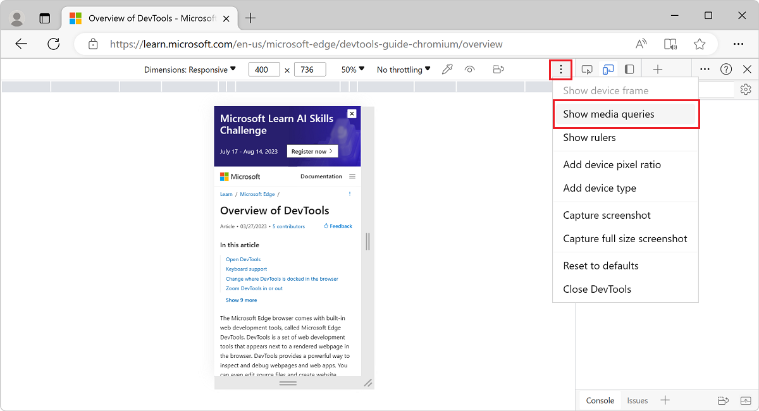The width and height of the screenshot is (759, 411).
Task: Click the inspect element icon in DevTools
Action: (586, 69)
